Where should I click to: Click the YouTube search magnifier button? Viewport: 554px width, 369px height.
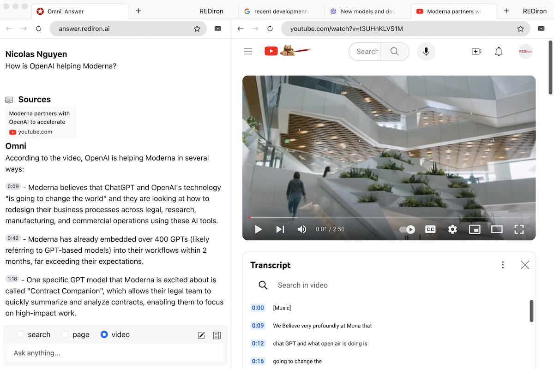click(395, 51)
